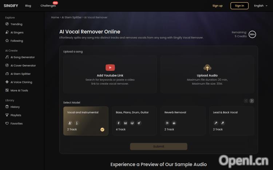Click the AI Vocal Remover Online heading
Image resolution: width=273 pixels, height=170 pixels.
coord(90,32)
